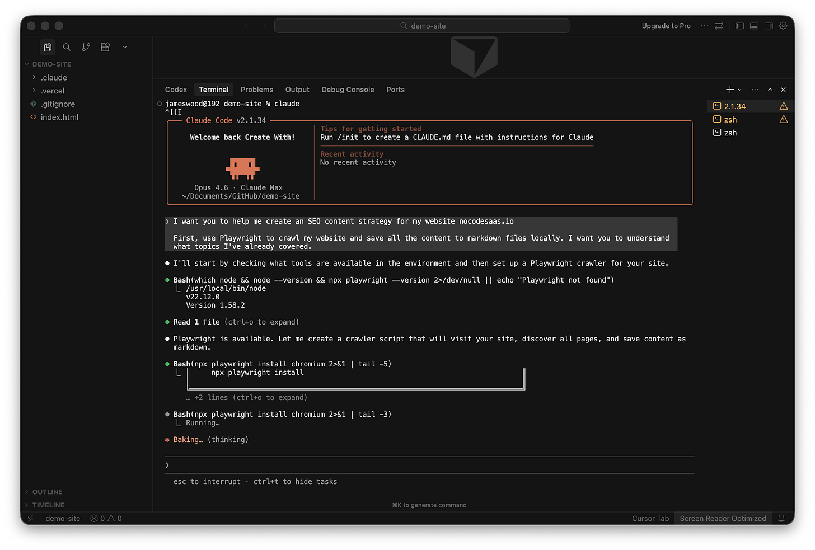This screenshot has width=815, height=550.
Task: Click Cursor Tab in the status bar
Action: click(x=650, y=519)
